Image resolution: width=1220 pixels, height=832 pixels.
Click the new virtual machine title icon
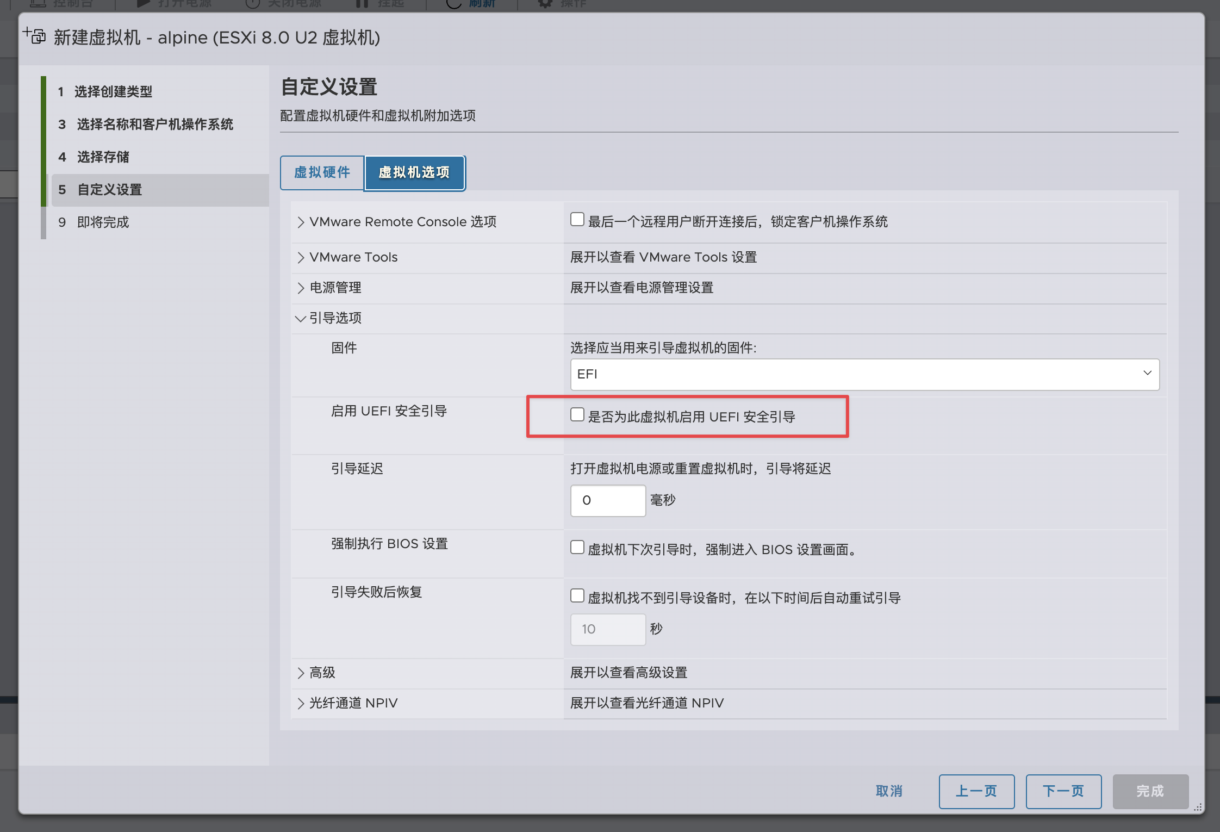34,36
